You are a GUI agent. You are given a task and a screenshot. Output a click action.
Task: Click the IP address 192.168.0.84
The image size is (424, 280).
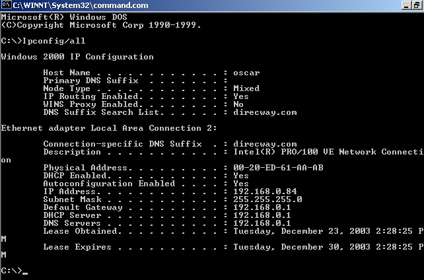click(x=265, y=192)
